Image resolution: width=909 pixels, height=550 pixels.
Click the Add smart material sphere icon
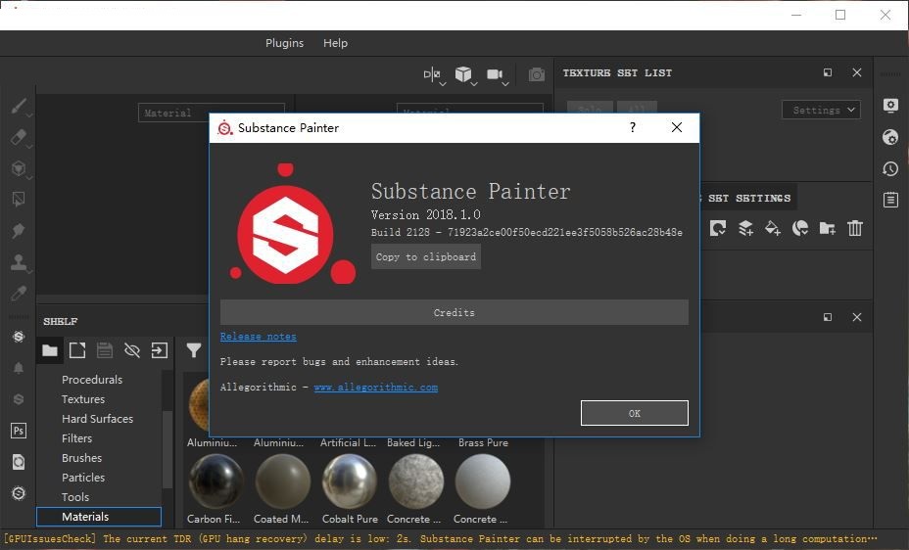(800, 228)
